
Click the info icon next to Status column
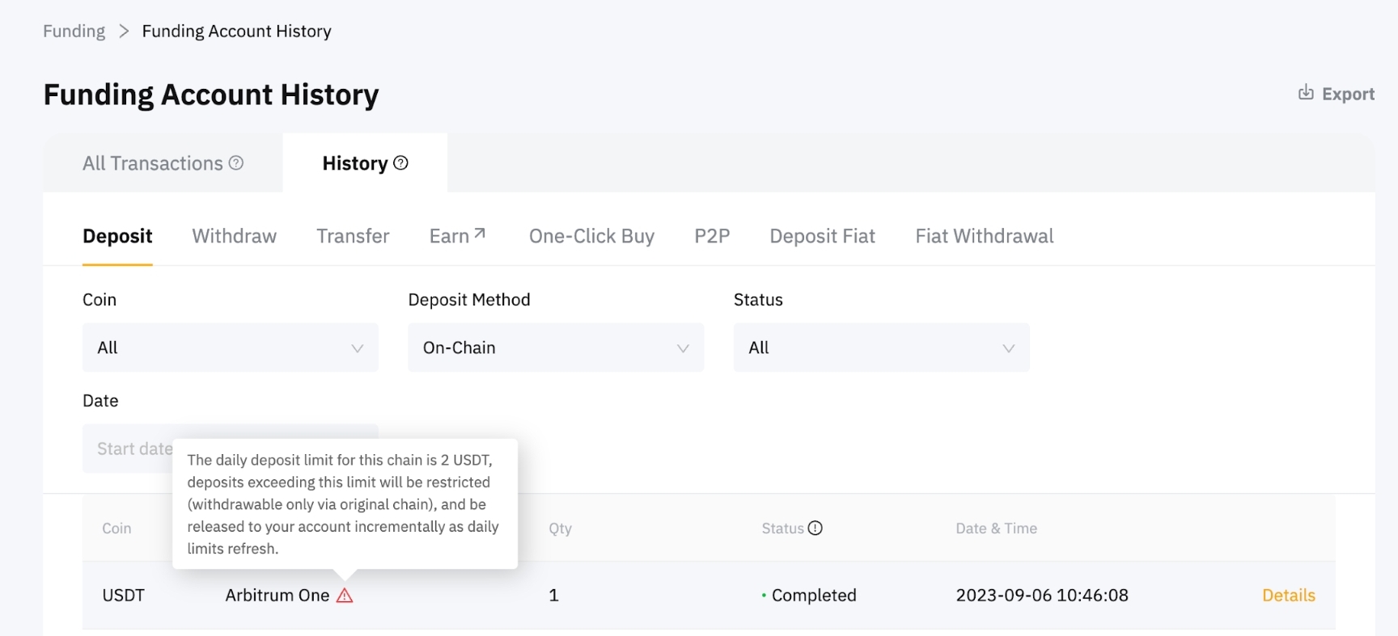click(815, 529)
